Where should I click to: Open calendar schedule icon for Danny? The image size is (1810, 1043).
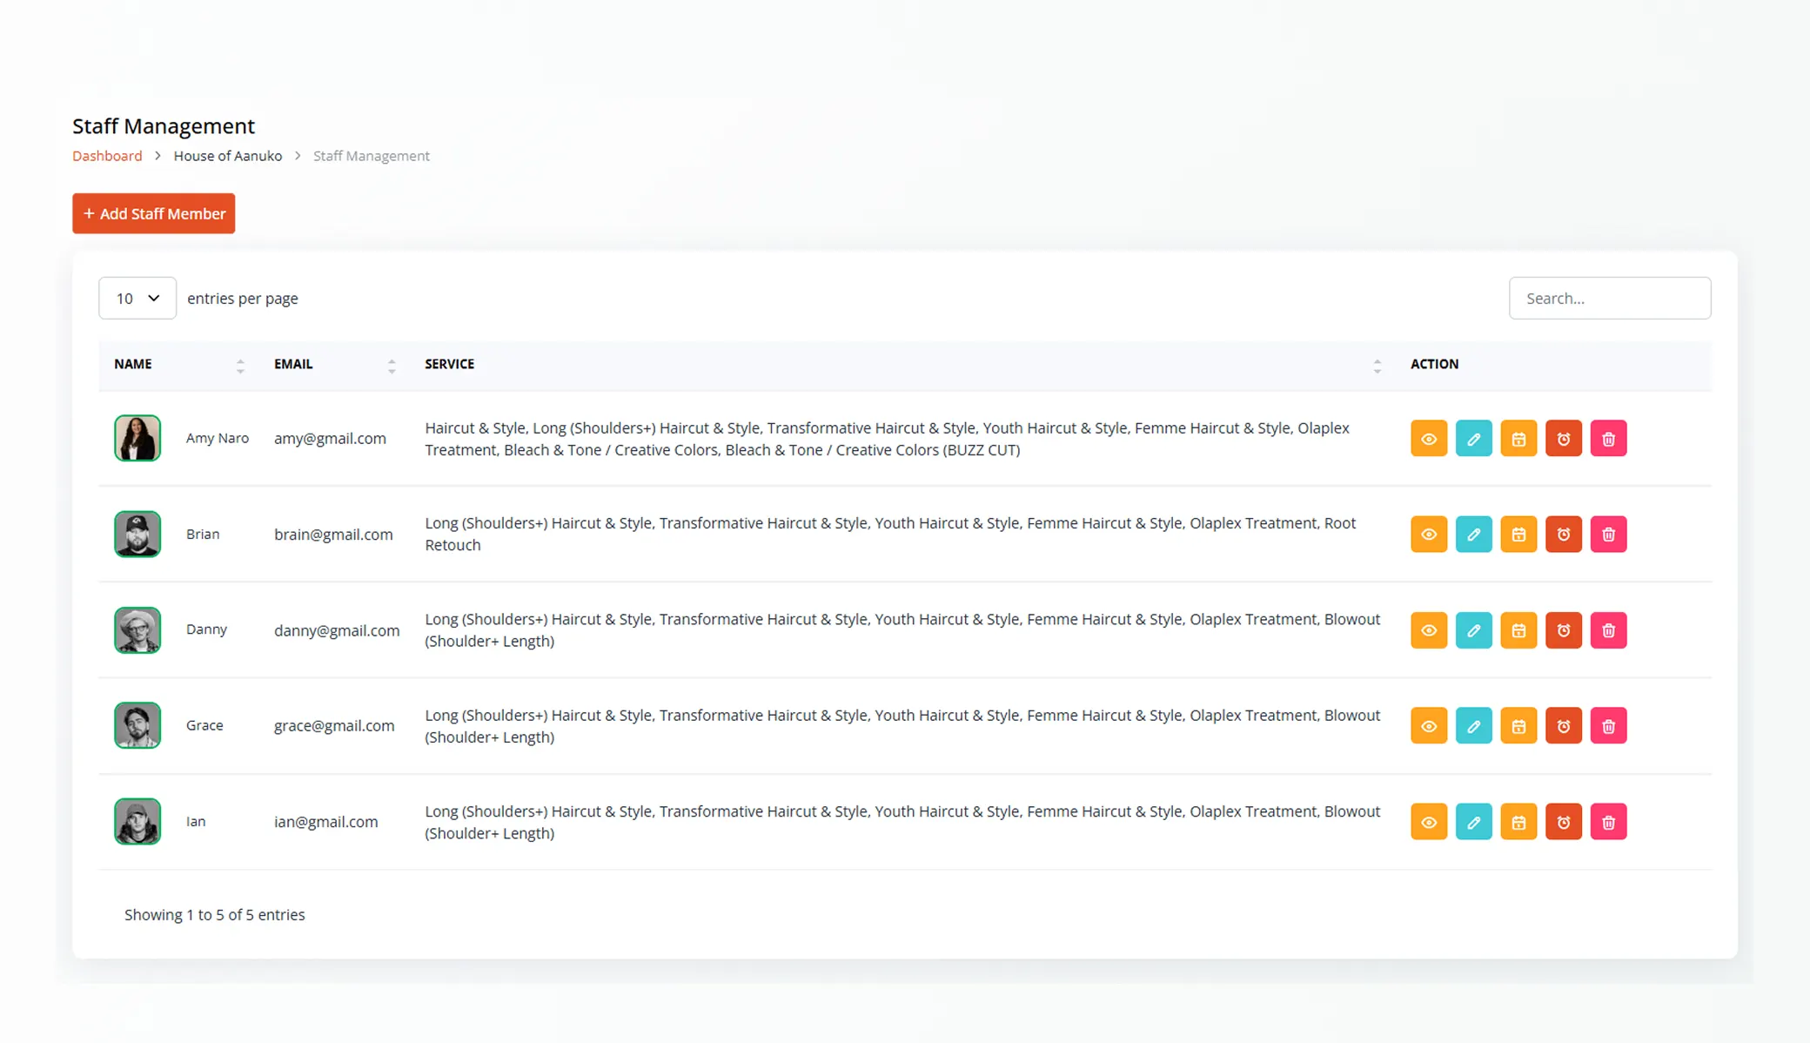1518,630
